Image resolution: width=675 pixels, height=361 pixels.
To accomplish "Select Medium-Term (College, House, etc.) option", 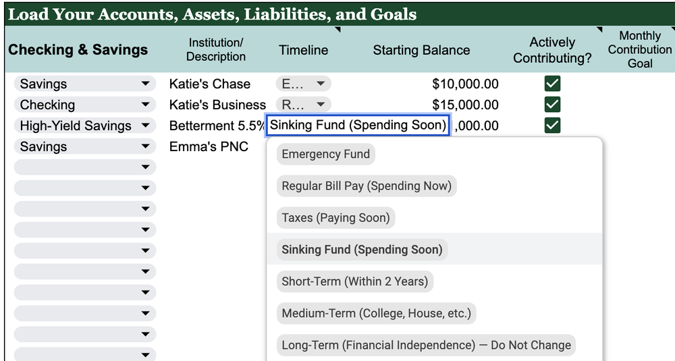I will pos(376,313).
